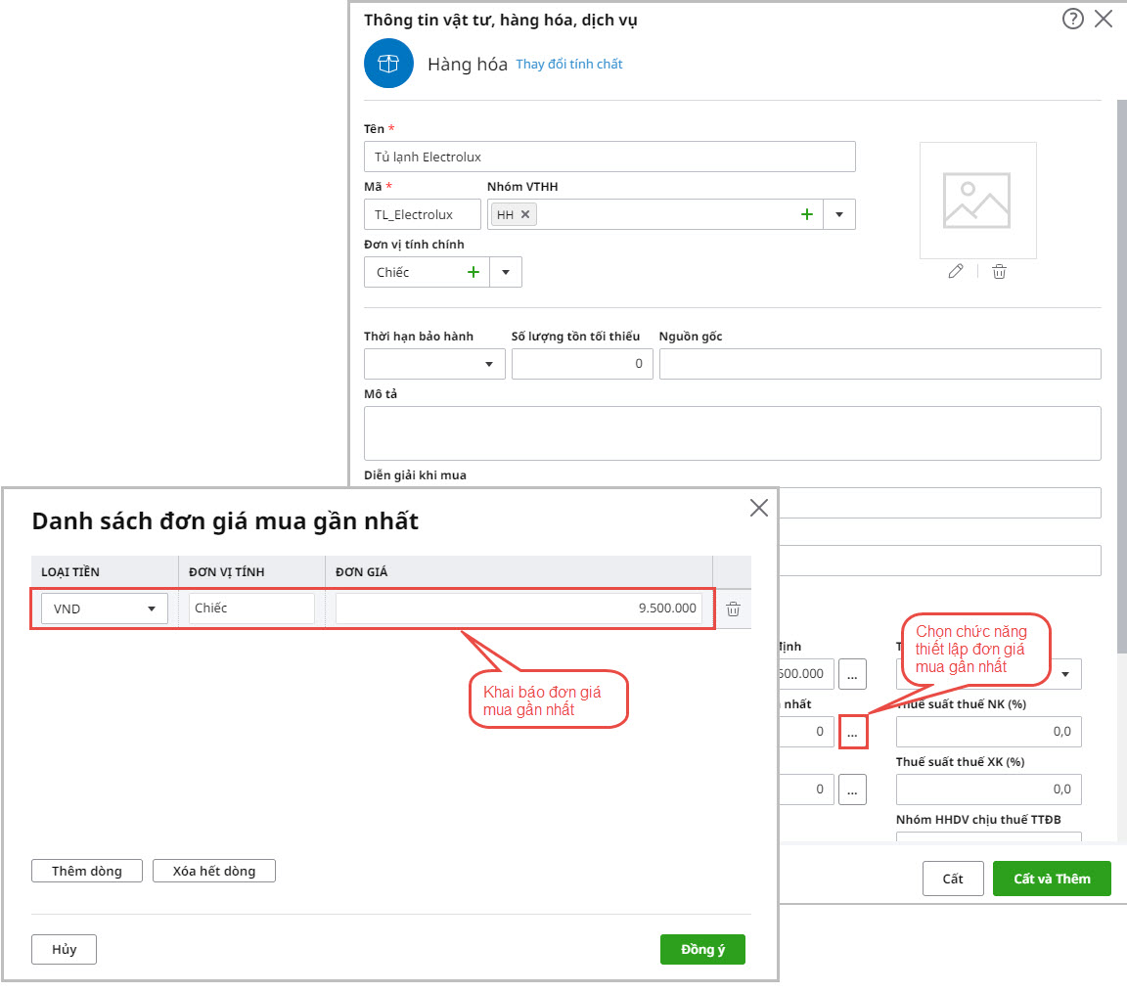Close the Danh sách đơn giá dialog
1127x992 pixels.
tap(758, 507)
